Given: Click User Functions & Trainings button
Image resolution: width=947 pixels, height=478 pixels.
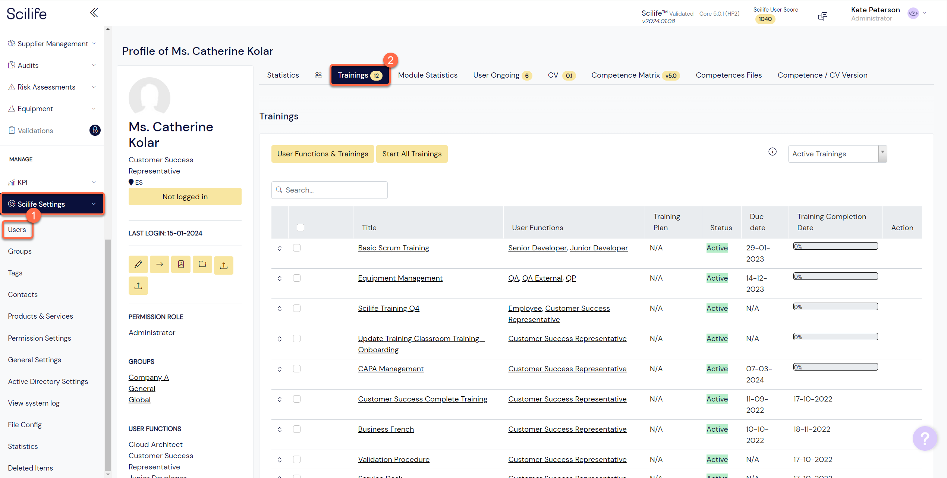Looking at the screenshot, I should click(323, 154).
